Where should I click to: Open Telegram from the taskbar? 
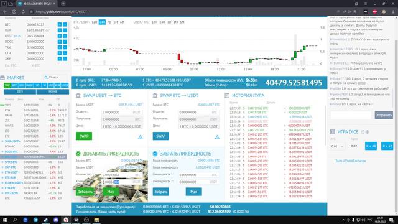tap(35, 220)
